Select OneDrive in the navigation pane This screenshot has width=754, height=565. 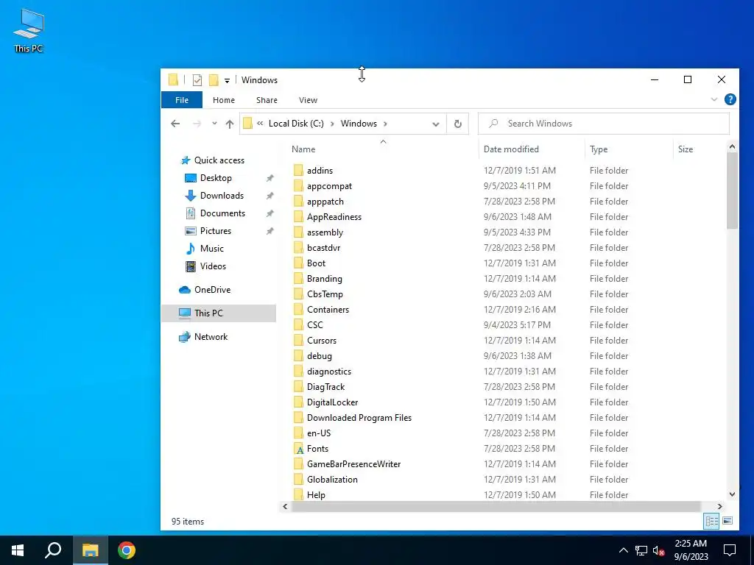click(x=212, y=290)
